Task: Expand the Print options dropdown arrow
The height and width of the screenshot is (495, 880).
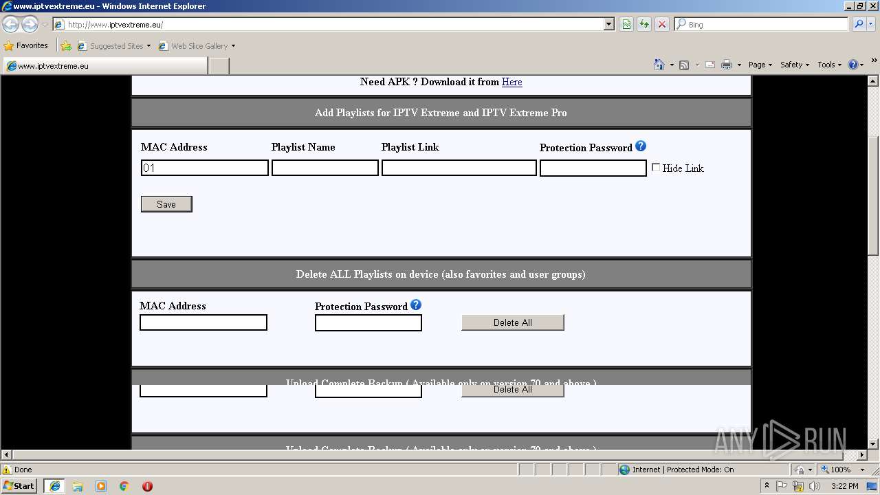Action: click(739, 65)
